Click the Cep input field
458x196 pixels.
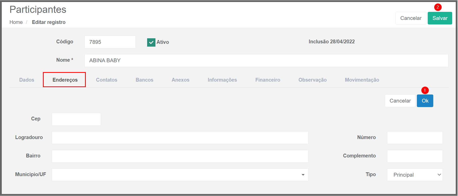(x=76, y=119)
